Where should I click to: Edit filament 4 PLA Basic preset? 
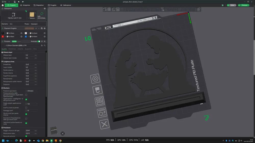45,37
